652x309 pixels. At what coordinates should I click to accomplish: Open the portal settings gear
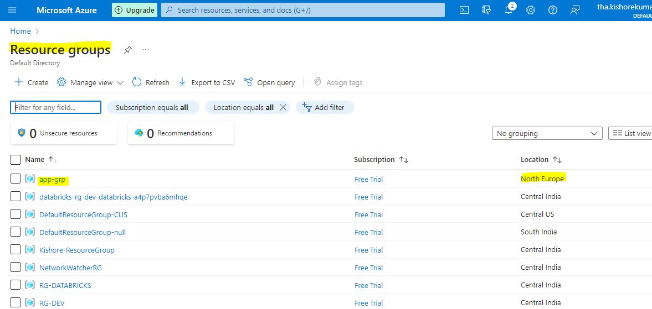(531, 10)
